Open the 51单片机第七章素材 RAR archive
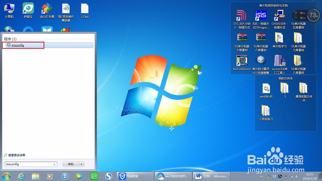Image resolution: width=322 pixels, height=181 pixels. tap(242, 42)
